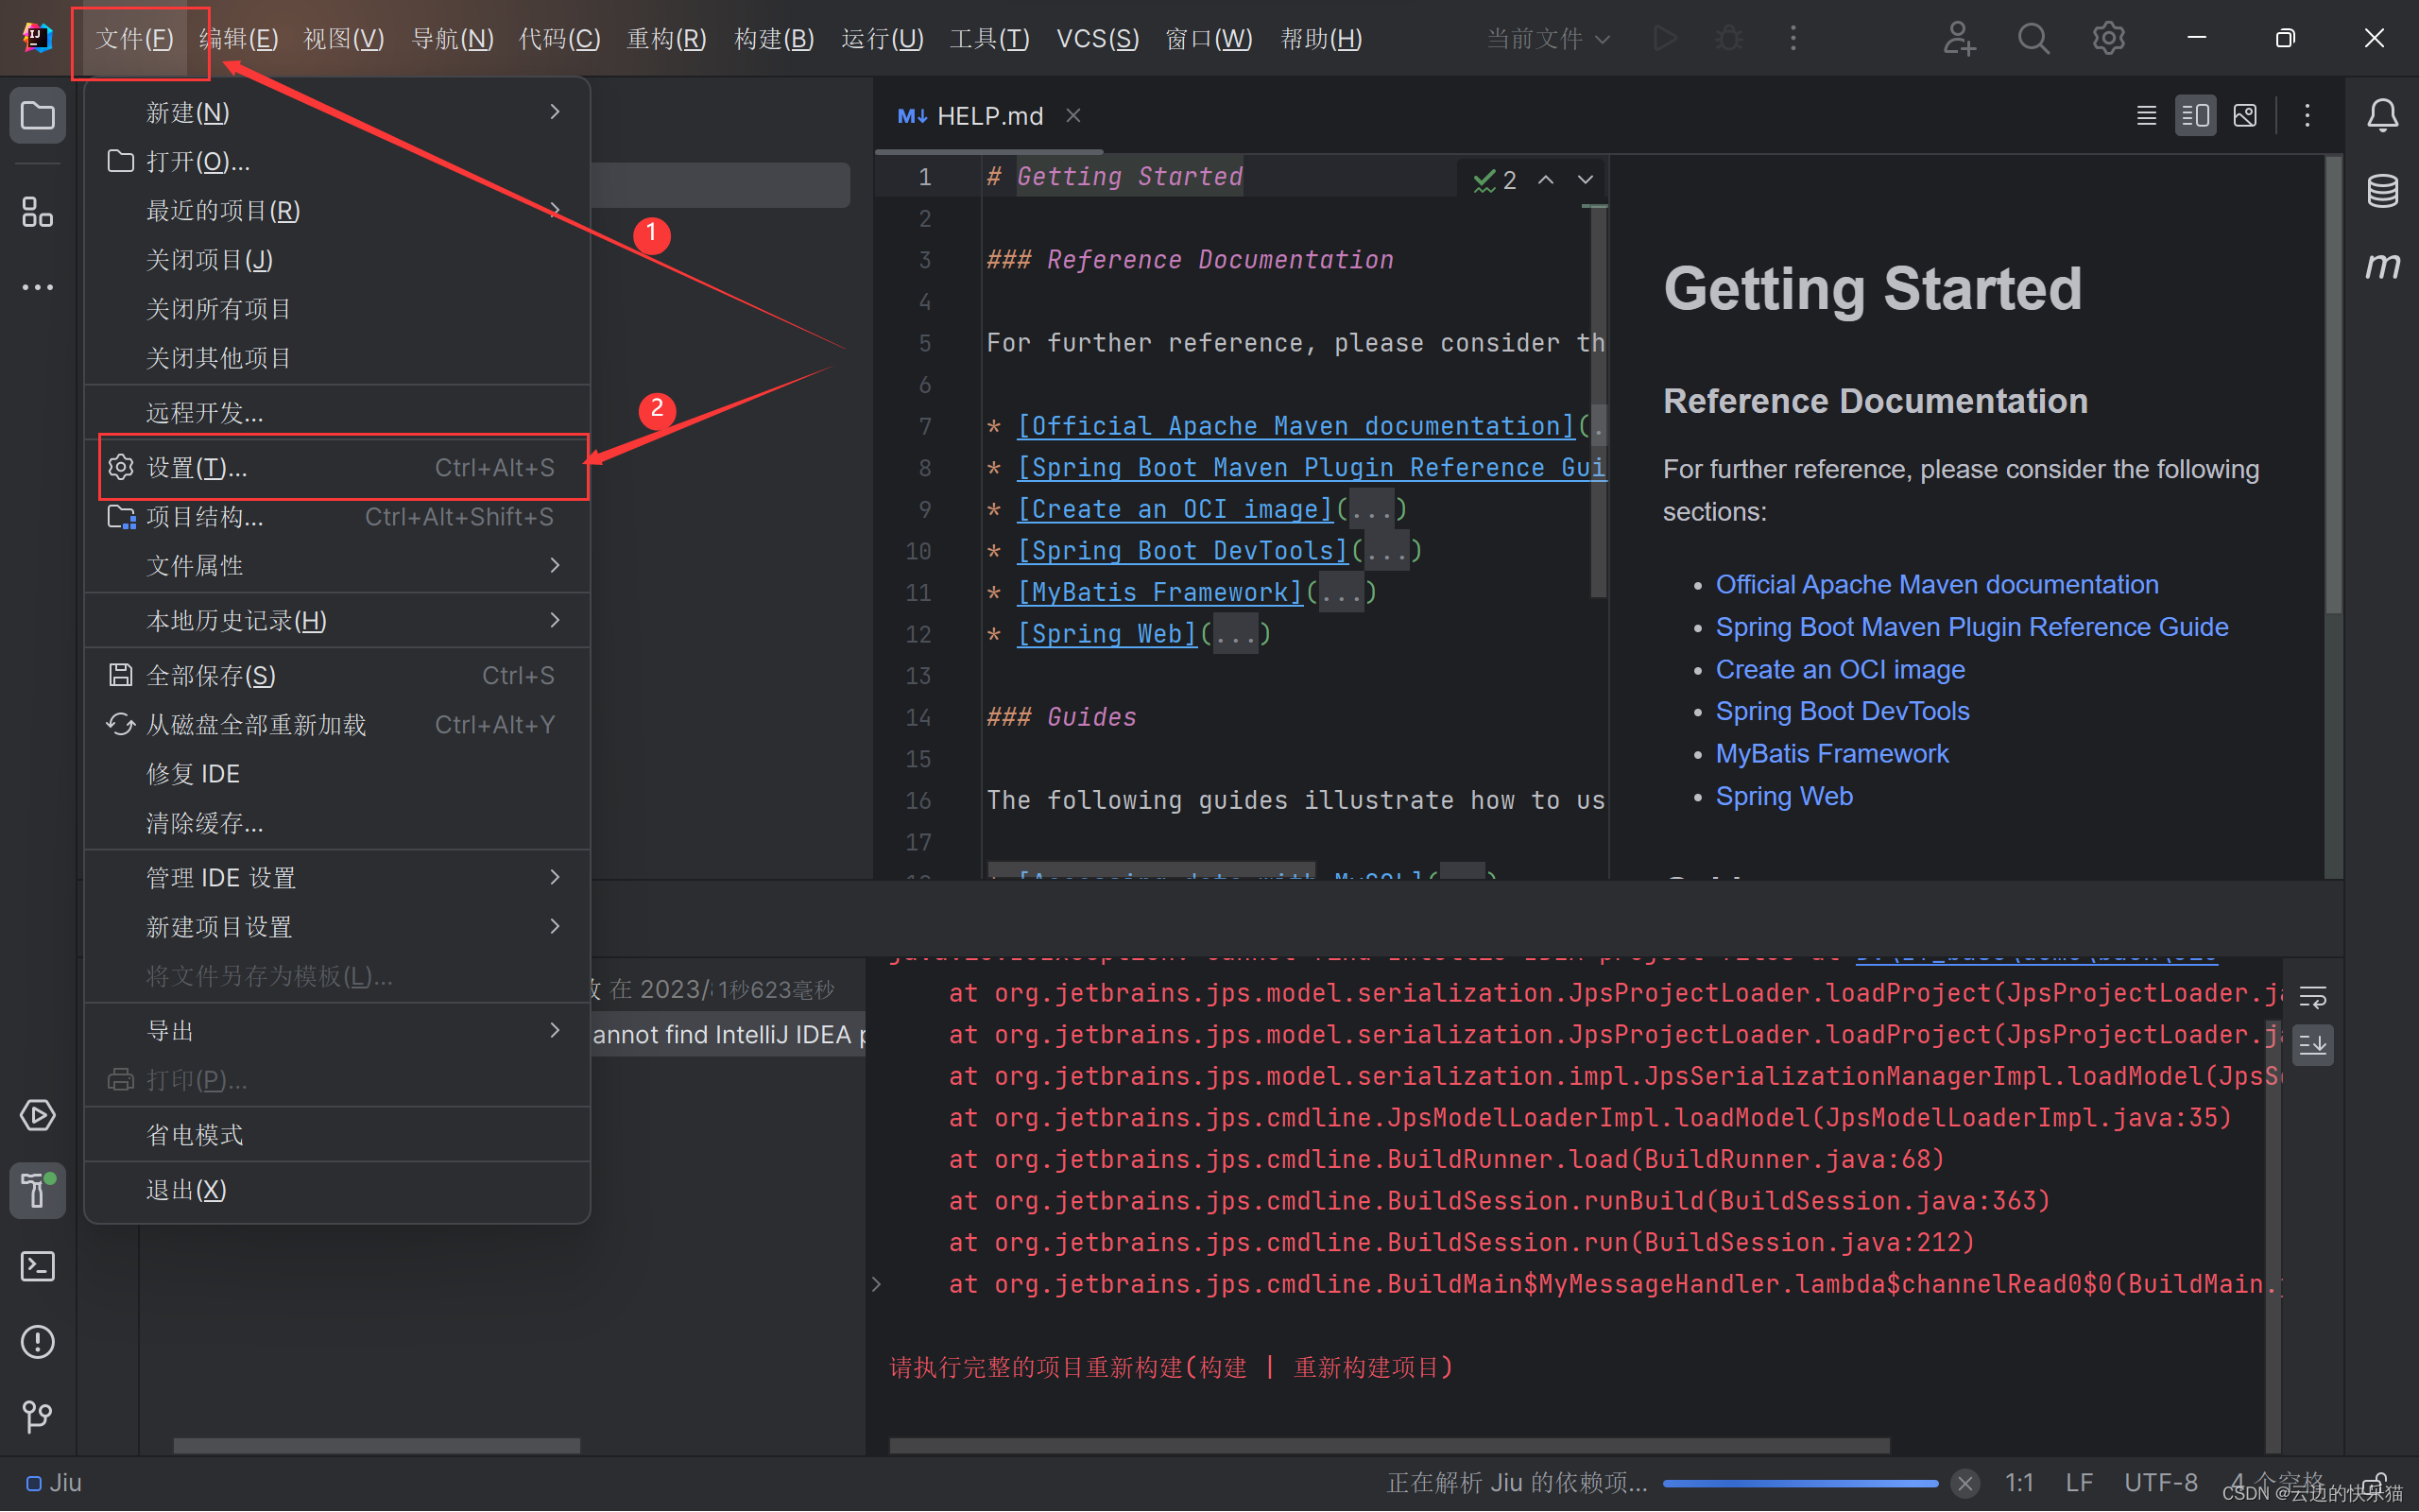2419x1512 pixels.
Task: Switch to editor and preview split view
Action: 2195,116
